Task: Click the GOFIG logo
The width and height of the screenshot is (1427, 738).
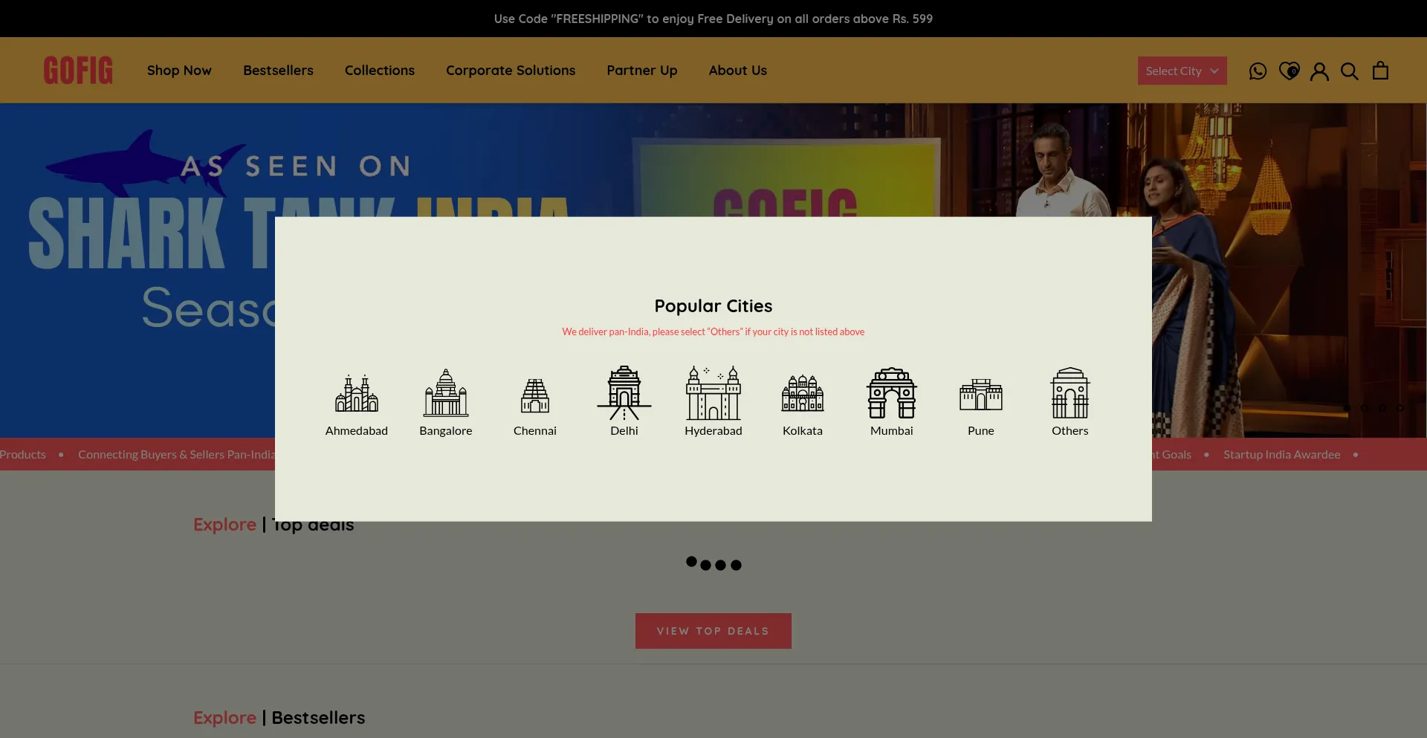Action: click(78, 71)
